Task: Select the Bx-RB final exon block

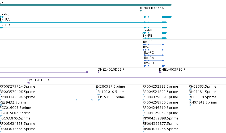Action: (164, 33)
